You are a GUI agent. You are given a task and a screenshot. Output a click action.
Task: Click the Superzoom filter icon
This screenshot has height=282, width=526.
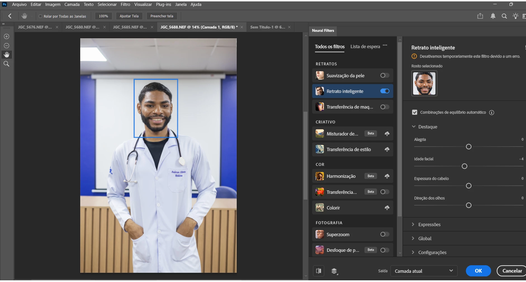coord(320,234)
